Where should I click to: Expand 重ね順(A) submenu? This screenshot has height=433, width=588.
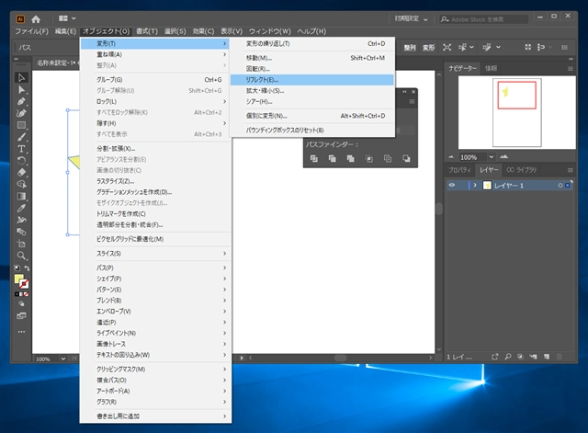click(155, 54)
